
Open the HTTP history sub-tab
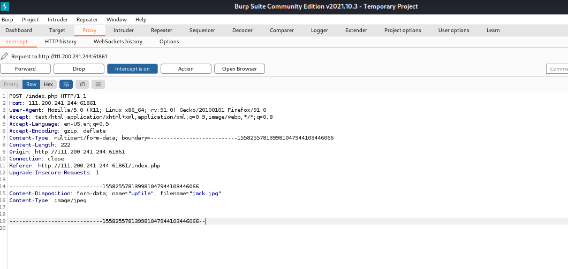pos(61,42)
